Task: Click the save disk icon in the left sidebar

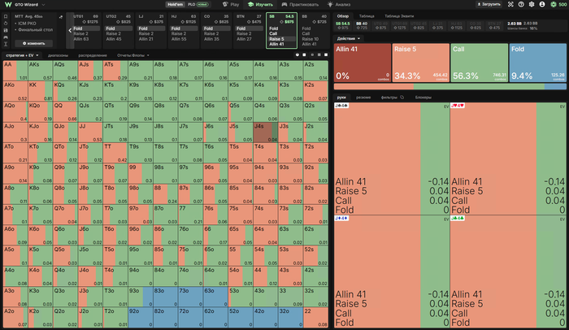Action: [x=6, y=30]
